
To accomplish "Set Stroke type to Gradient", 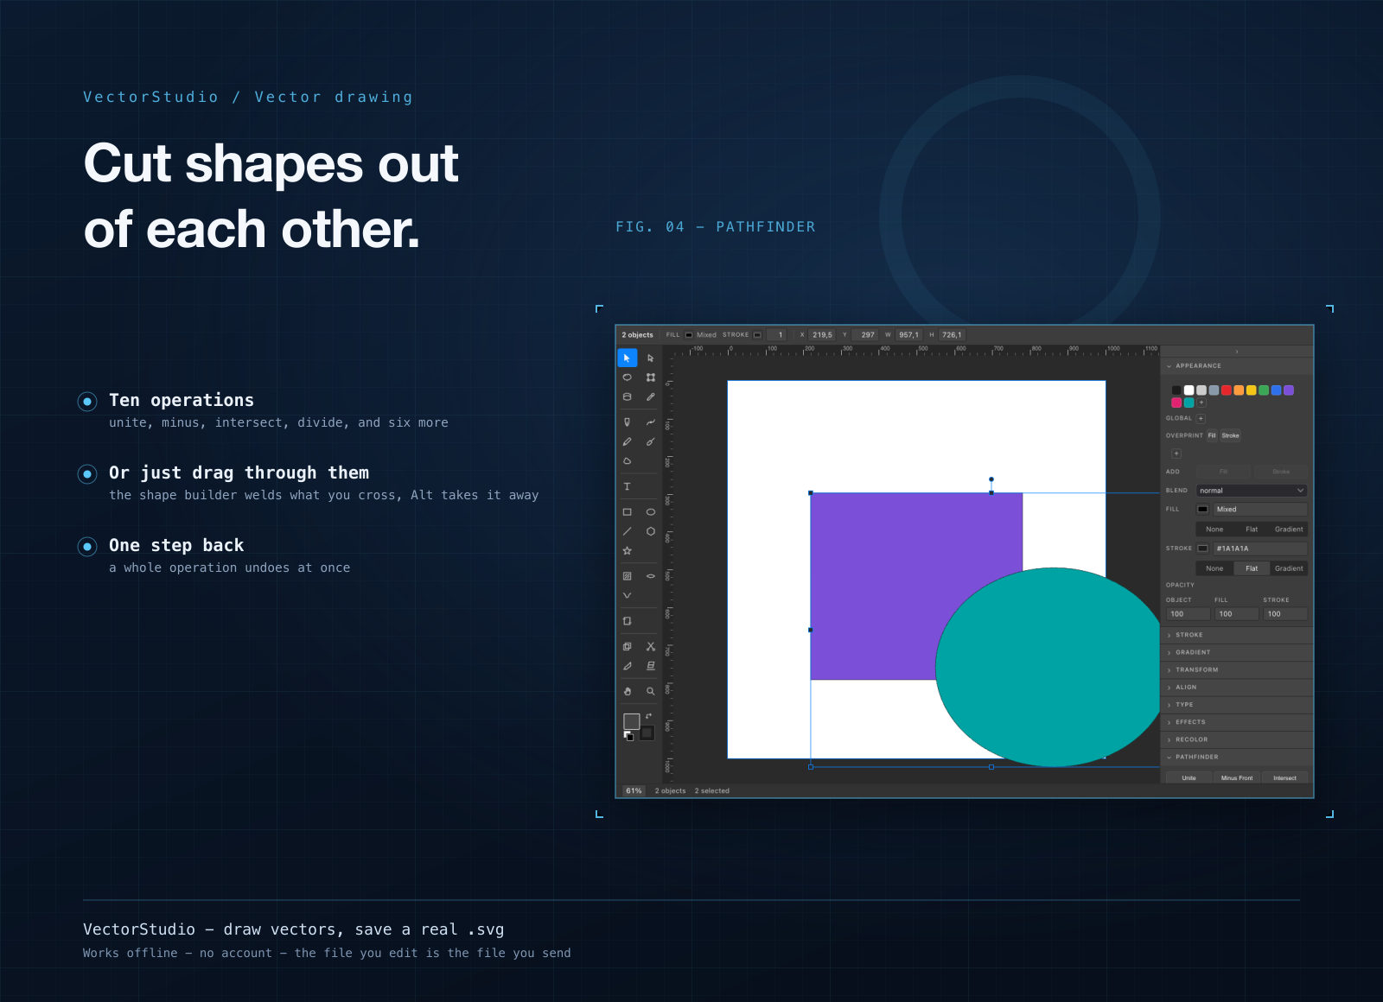I will tap(1289, 568).
